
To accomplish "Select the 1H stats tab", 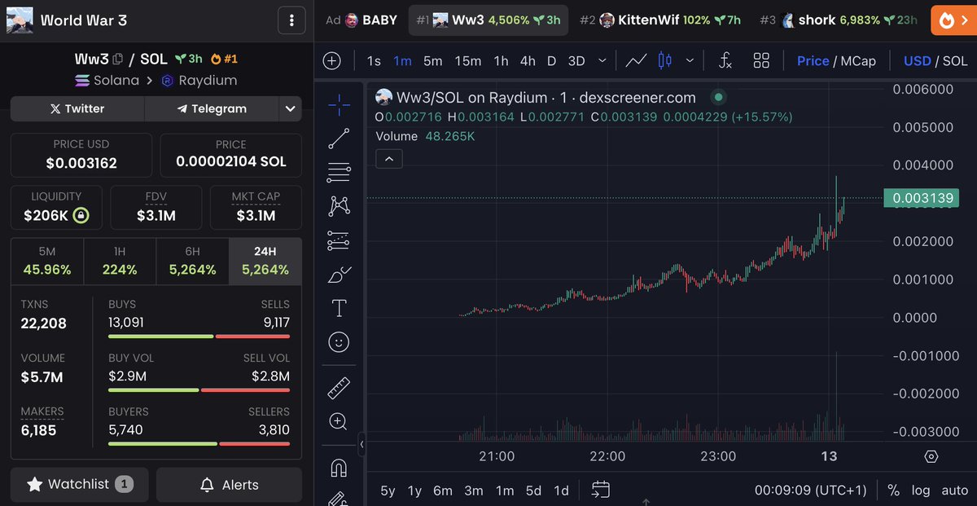I will [x=120, y=262].
